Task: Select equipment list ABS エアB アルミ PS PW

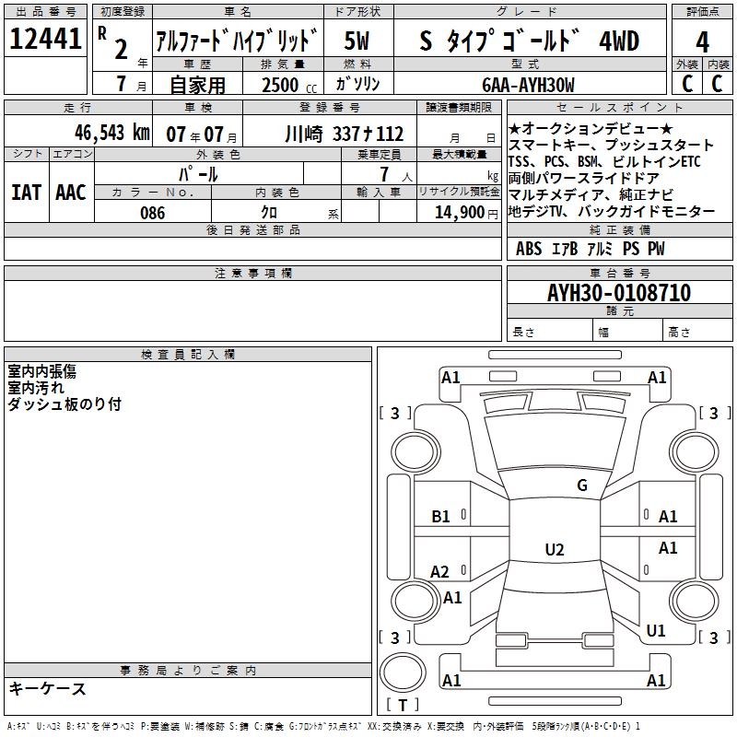Action: tap(591, 249)
